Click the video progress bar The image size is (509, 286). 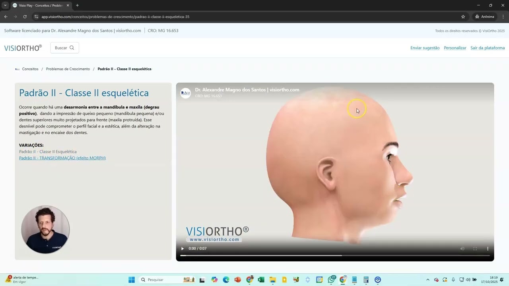[335, 255]
